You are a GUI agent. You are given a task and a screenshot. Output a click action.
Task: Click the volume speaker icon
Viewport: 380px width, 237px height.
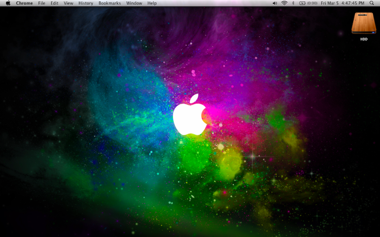point(275,3)
